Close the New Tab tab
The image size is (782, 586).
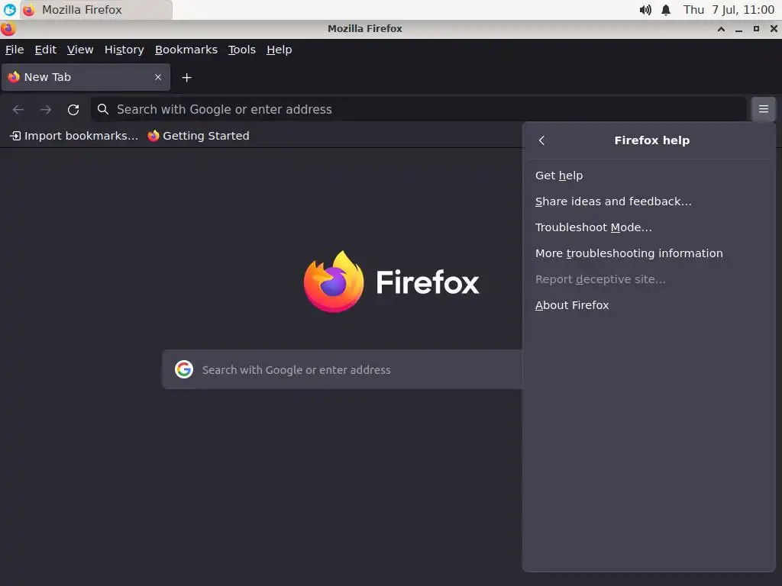(x=158, y=77)
